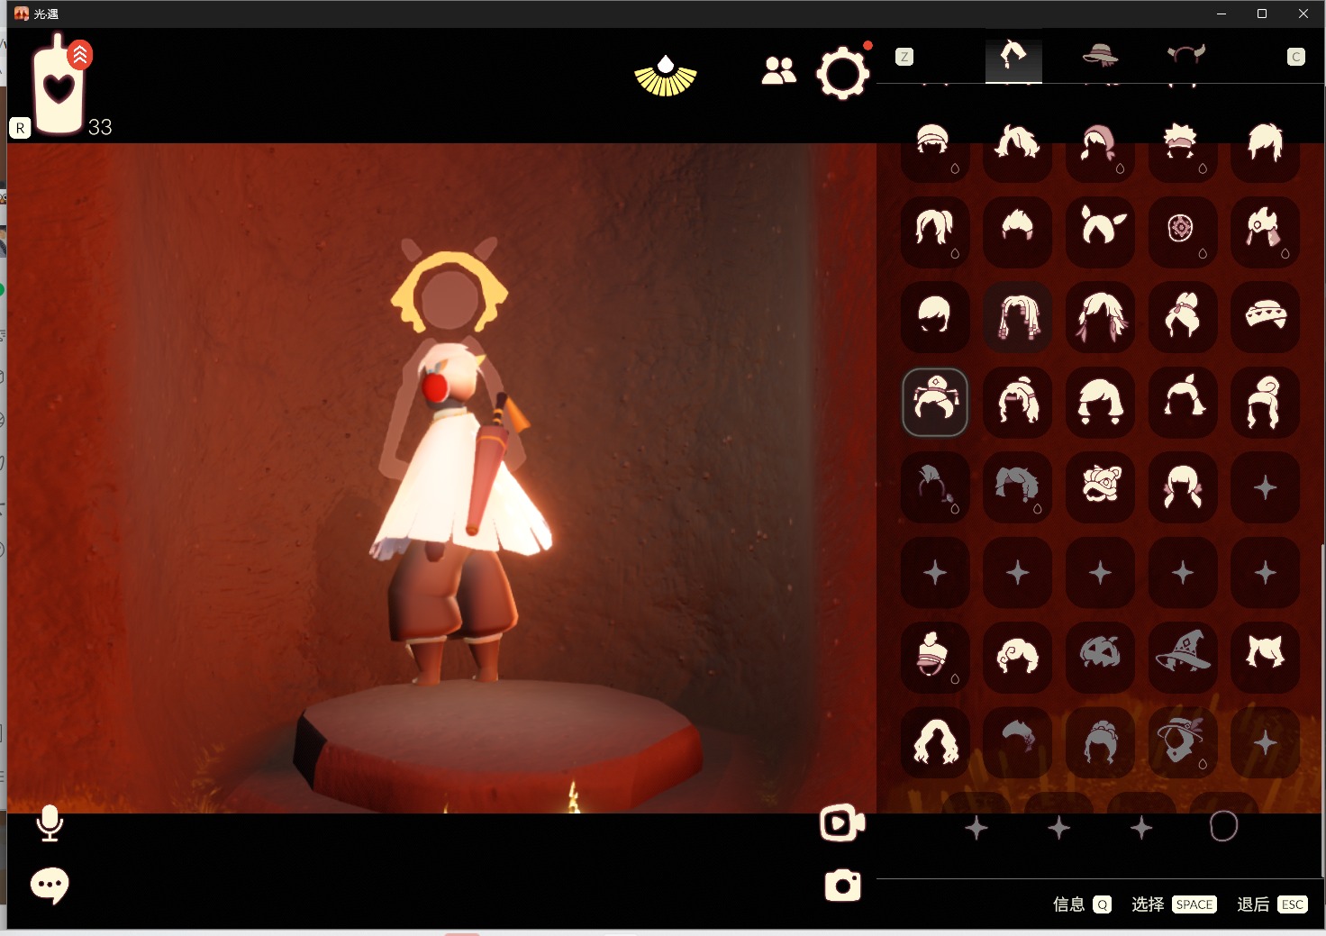Viewport: 1326px width, 936px height.
Task: Open the friends list icon
Action: click(779, 71)
